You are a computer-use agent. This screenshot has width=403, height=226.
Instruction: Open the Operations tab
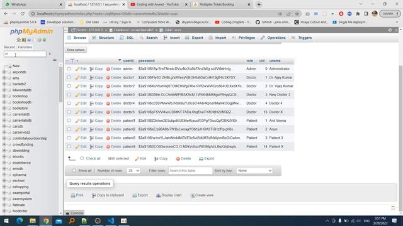(x=273, y=38)
